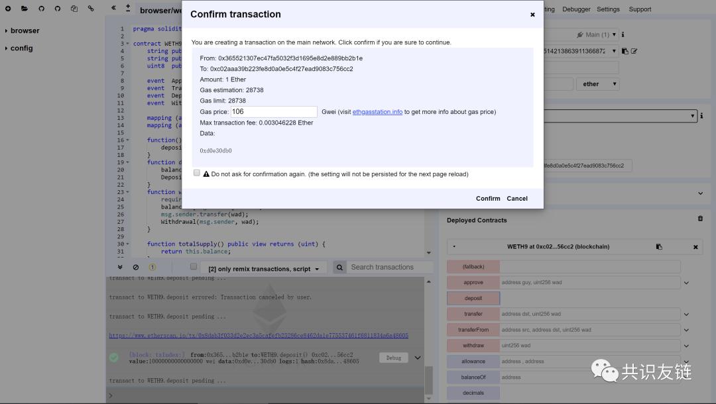Click the green success checkmark of transaction log
Image resolution: width=716 pixels, height=404 pixels.
(x=114, y=358)
